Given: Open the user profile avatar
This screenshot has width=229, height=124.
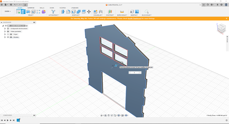Looking at the screenshot, I should click(x=226, y=5).
